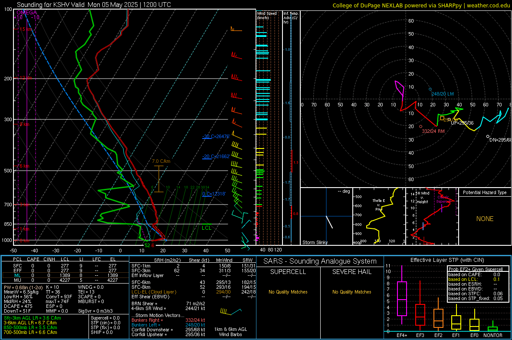Click the 'DN=295/68' Corfidi vector label
512x340 pixels.
point(500,139)
